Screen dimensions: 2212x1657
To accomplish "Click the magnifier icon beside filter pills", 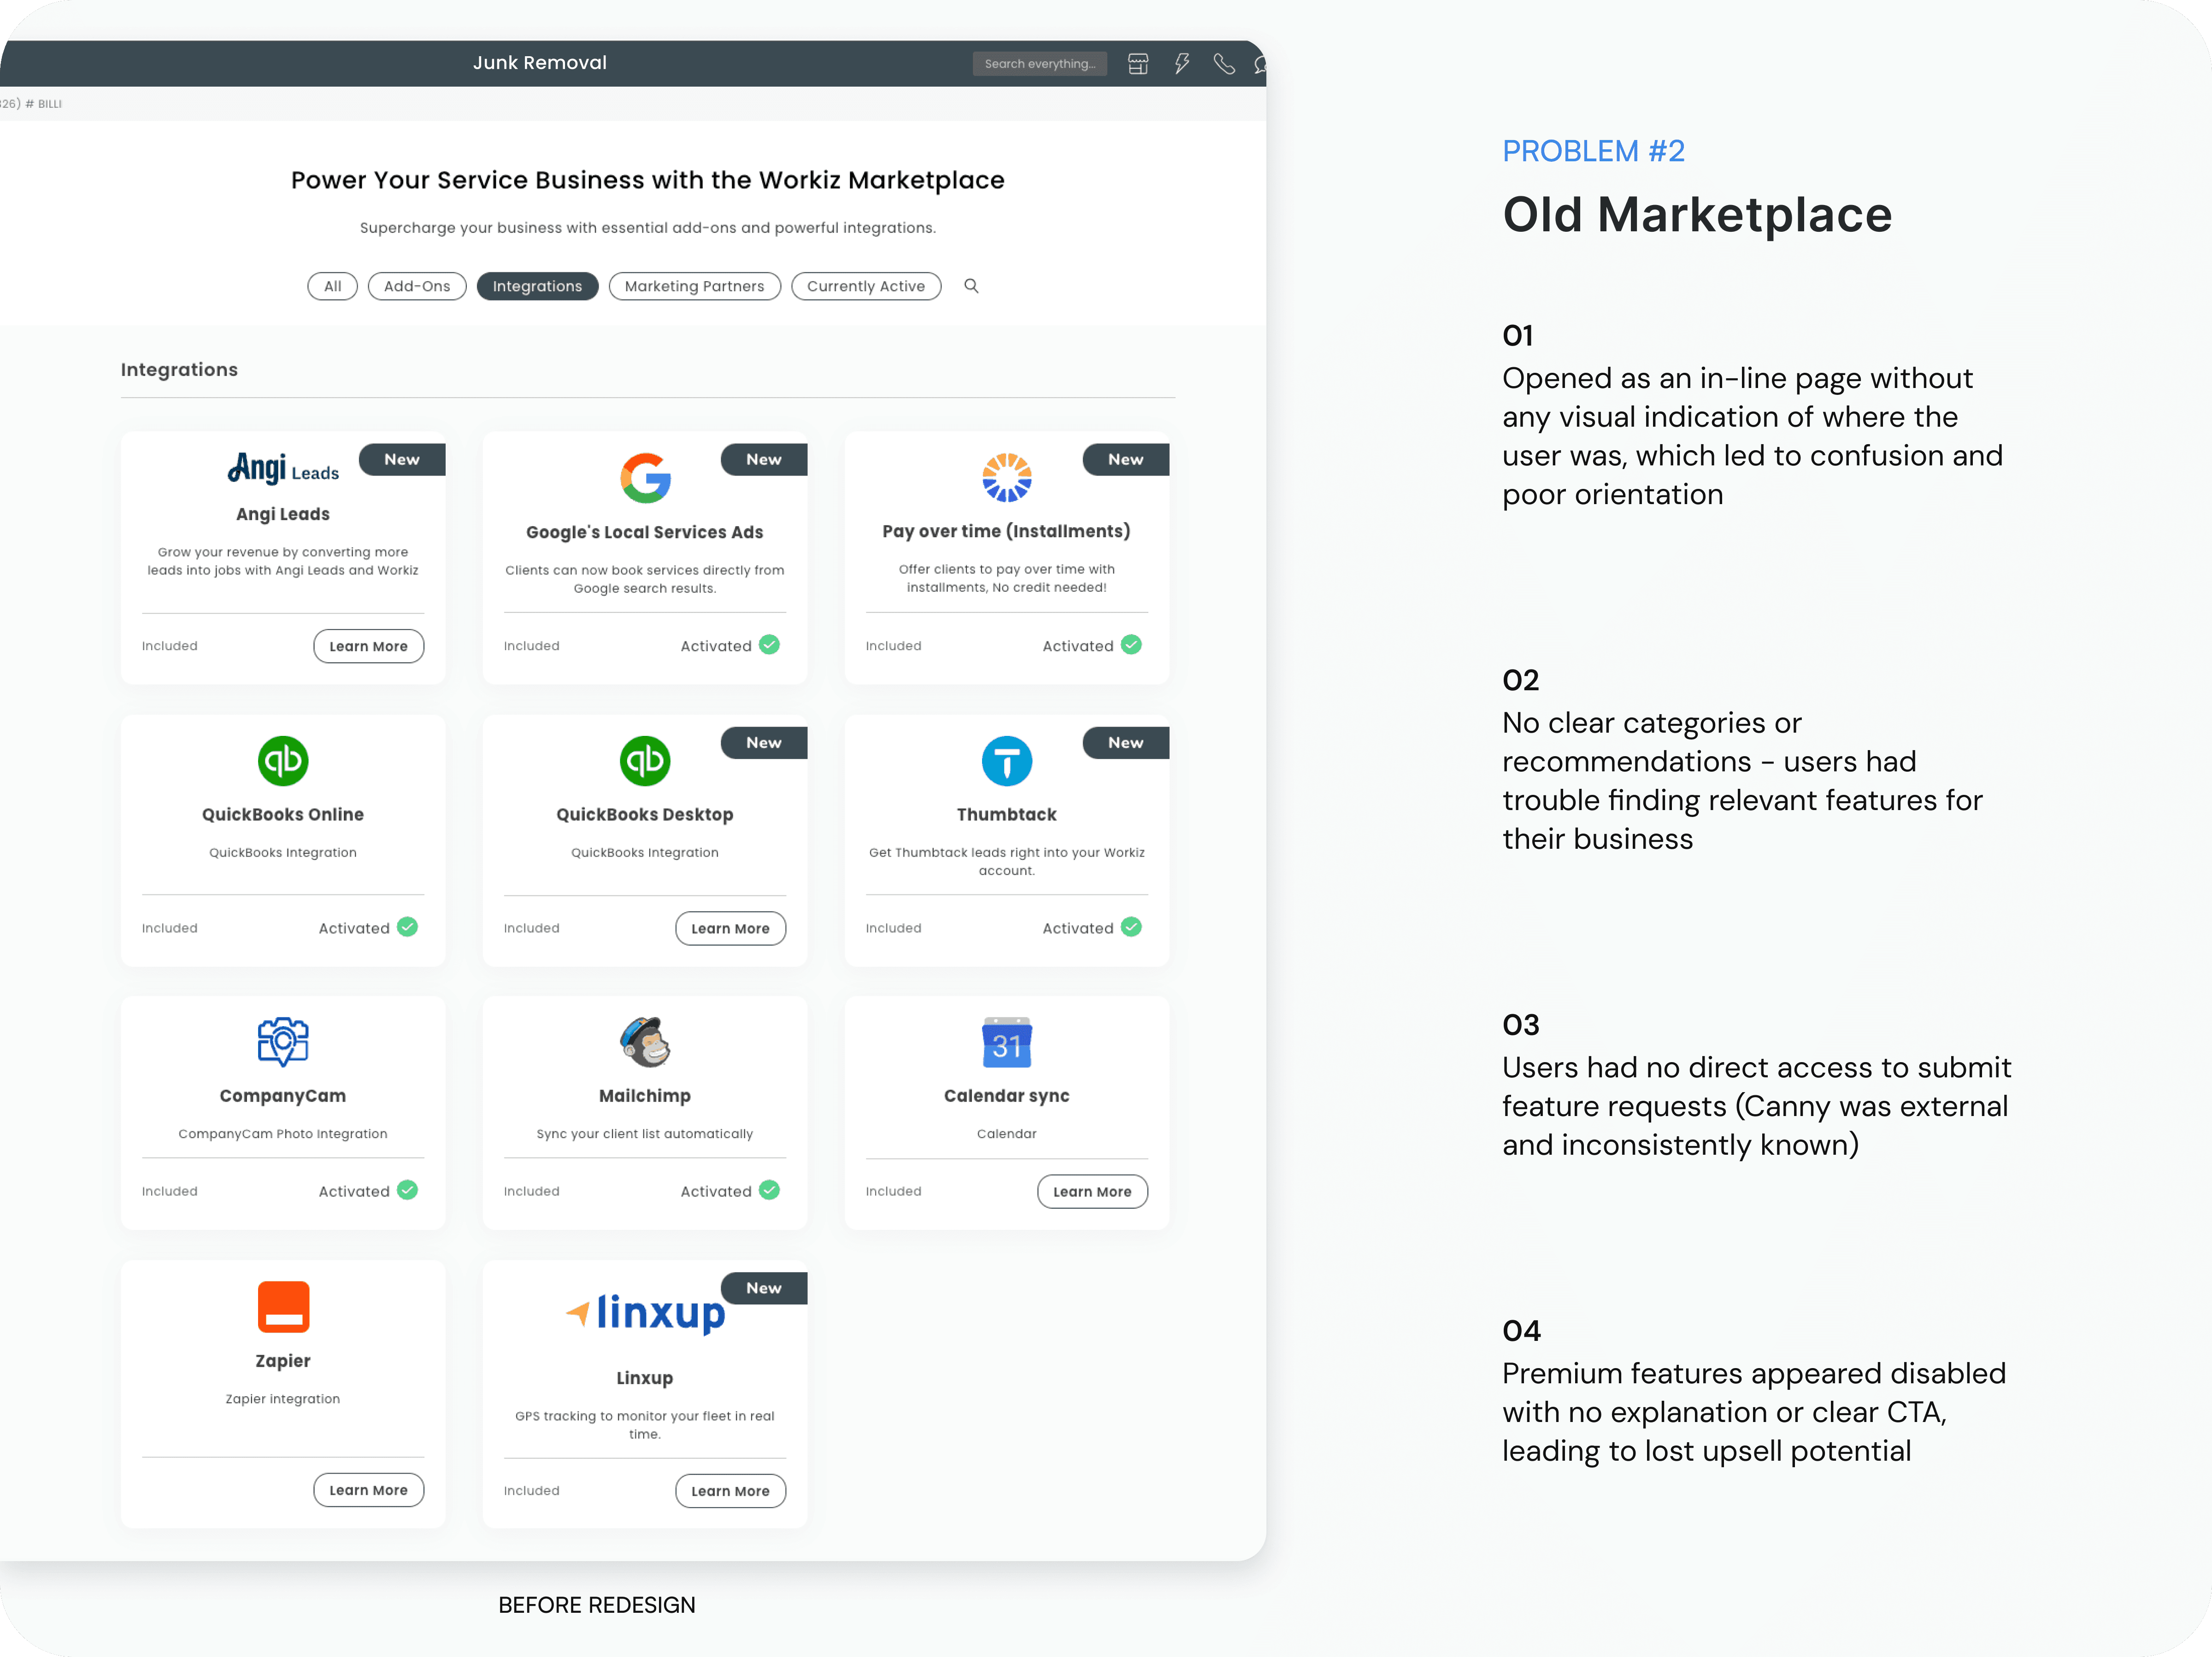I will pyautogui.click(x=970, y=286).
